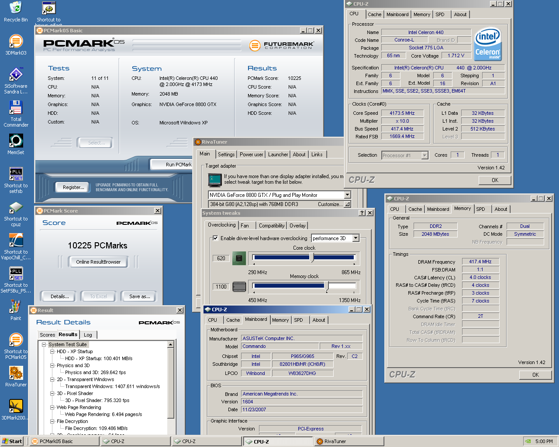Click the Core clock slider handle

pyautogui.click(x=311, y=258)
